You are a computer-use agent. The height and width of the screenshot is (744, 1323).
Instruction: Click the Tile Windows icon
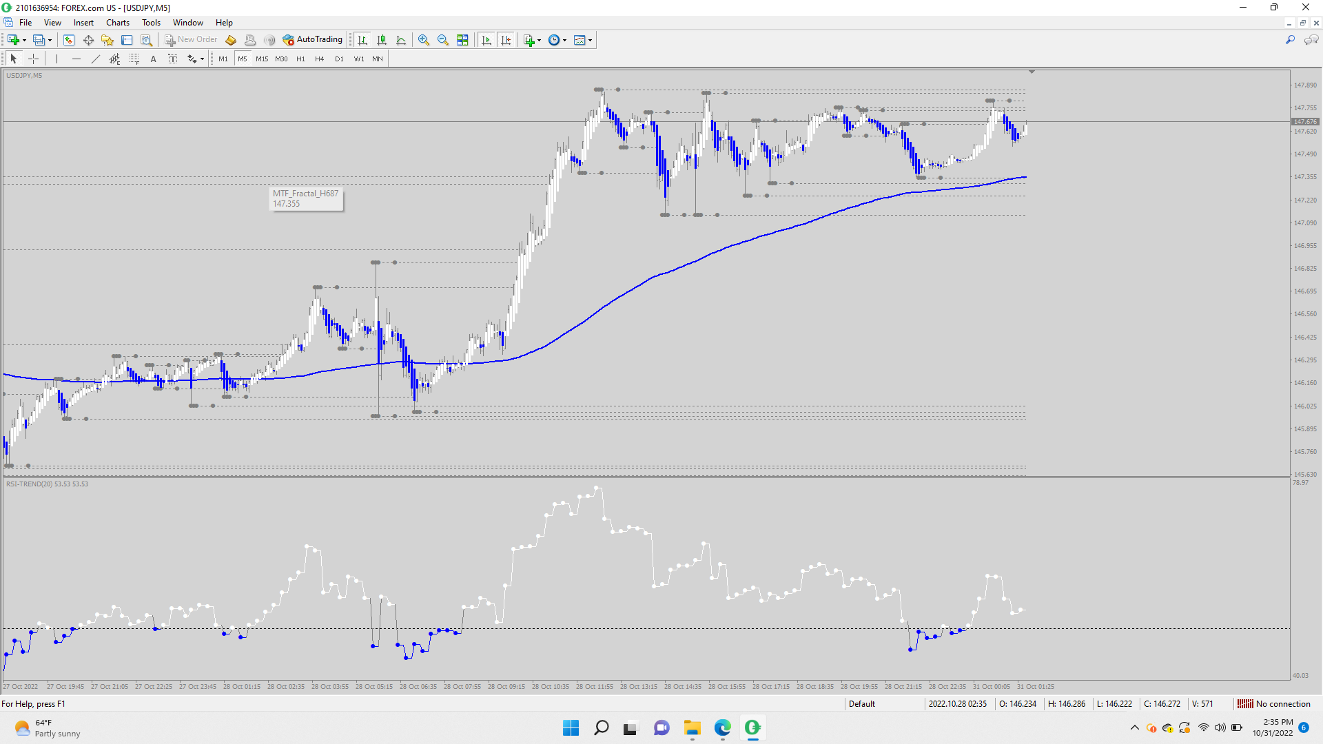tap(462, 40)
